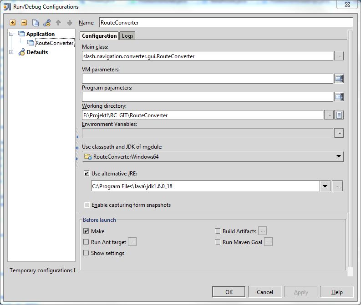Open the alternative JRE path dropdown
The image size is (361, 305).
pos(325,186)
